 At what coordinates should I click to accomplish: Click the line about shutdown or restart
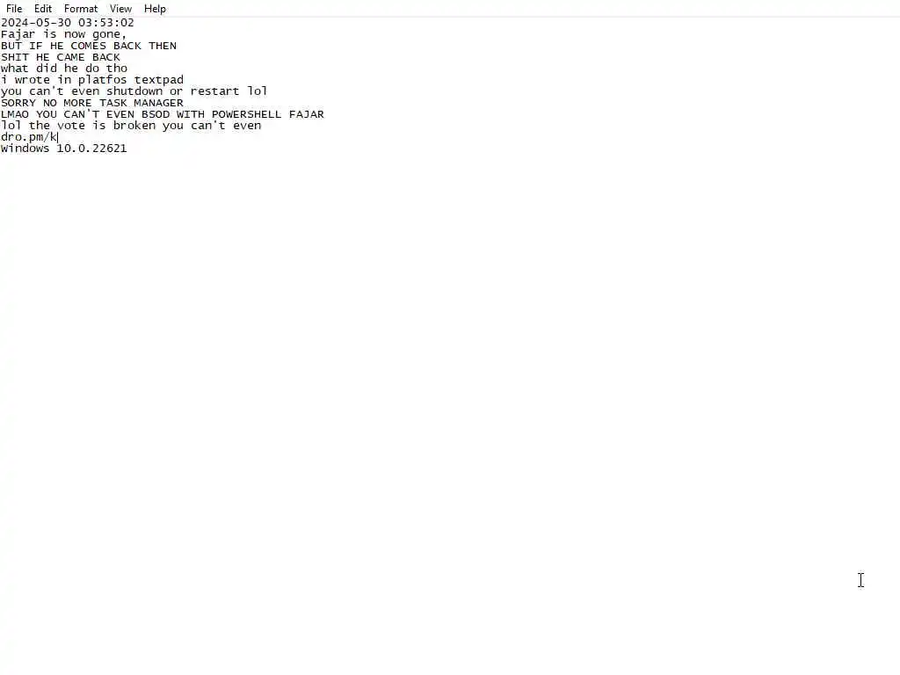[x=134, y=91]
